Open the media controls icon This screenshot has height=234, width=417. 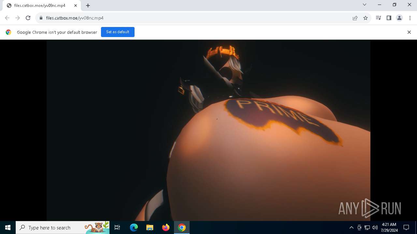point(378,18)
